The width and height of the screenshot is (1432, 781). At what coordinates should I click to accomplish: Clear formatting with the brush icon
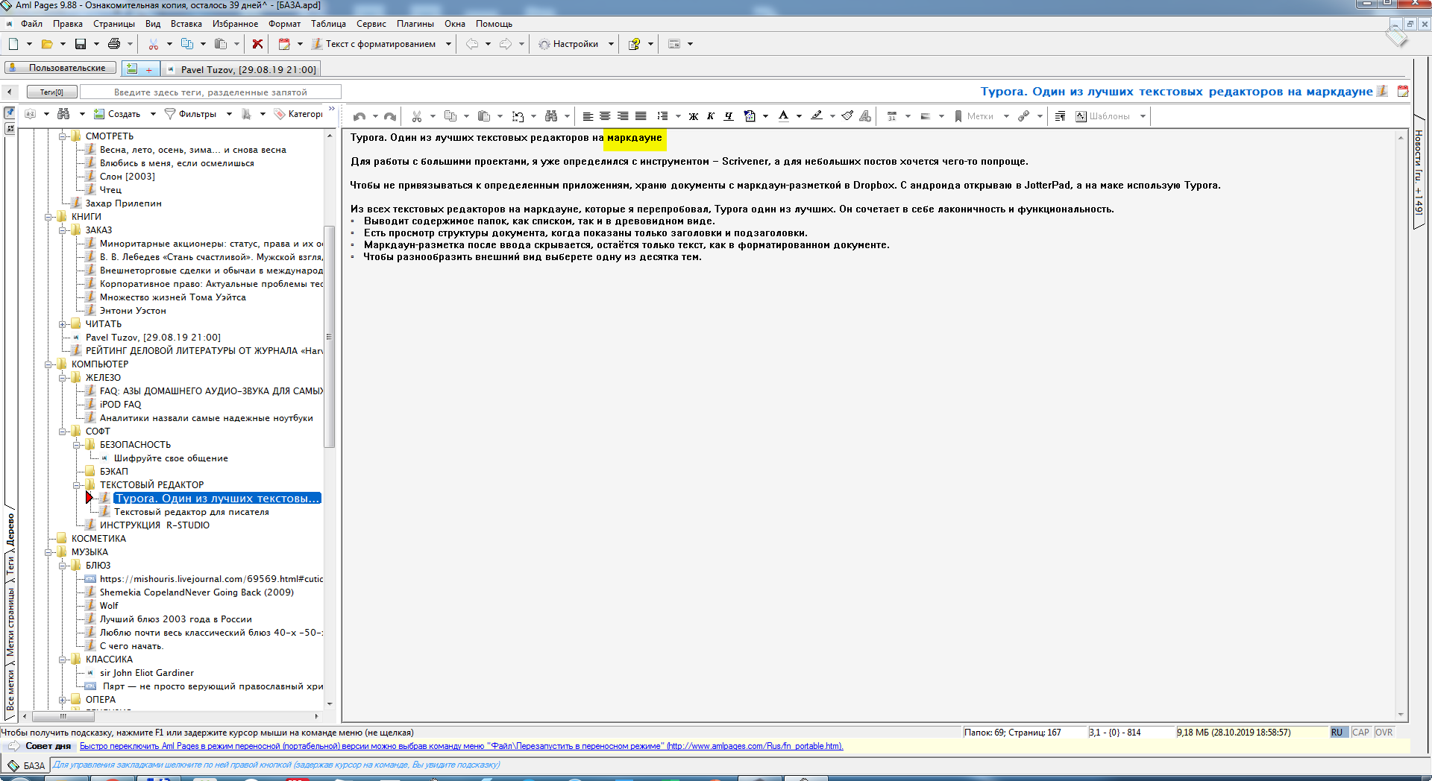(848, 116)
